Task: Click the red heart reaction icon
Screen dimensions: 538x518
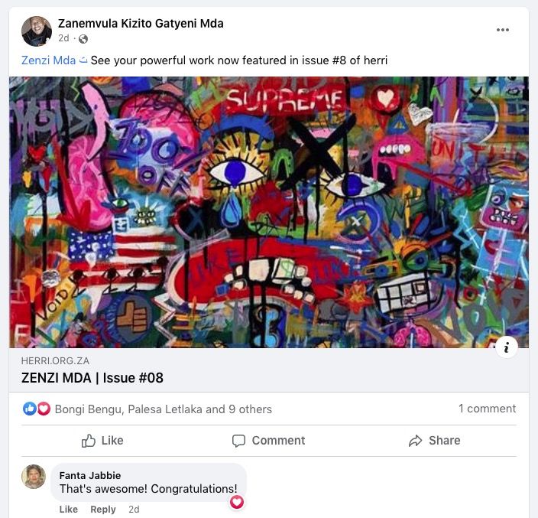Action: tap(44, 409)
